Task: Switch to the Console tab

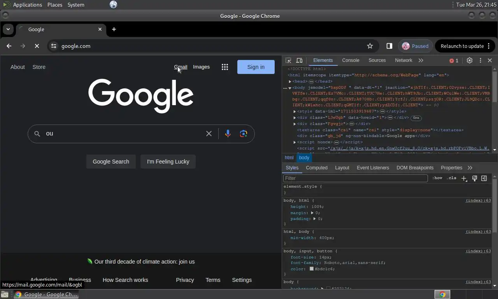Action: click(x=351, y=60)
